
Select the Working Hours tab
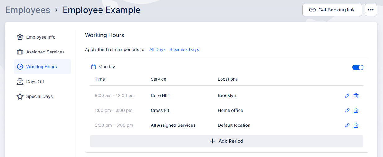pyautogui.click(x=42, y=67)
